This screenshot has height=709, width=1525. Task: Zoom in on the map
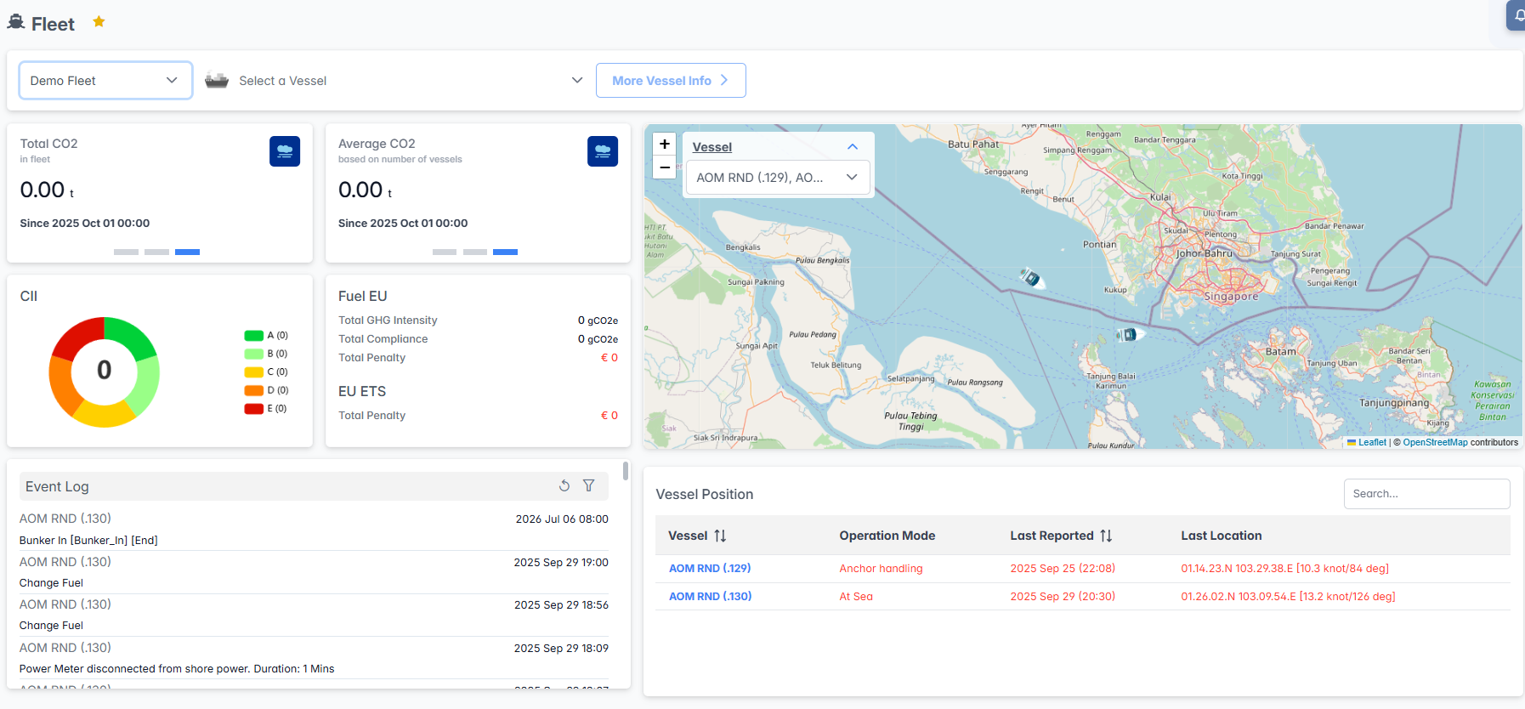665,145
